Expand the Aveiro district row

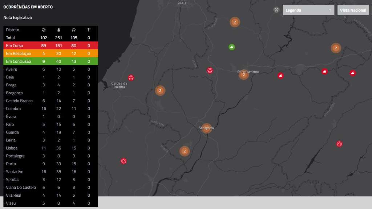pyautogui.click(x=12, y=69)
